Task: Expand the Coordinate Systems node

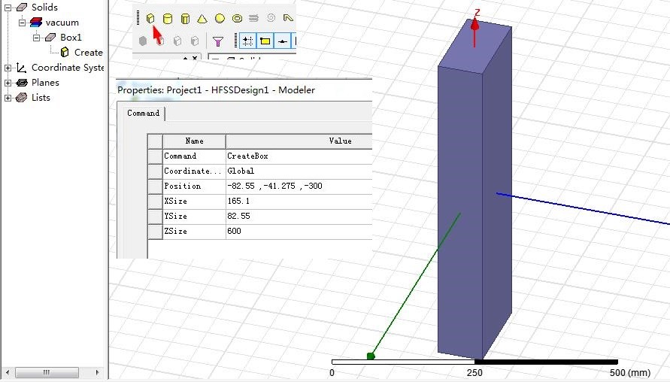Action: tap(8, 68)
